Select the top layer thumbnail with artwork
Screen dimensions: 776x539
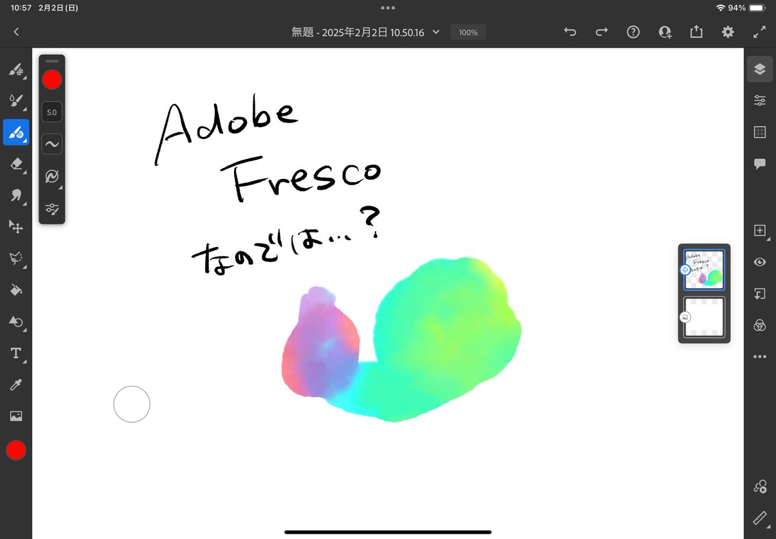point(704,269)
